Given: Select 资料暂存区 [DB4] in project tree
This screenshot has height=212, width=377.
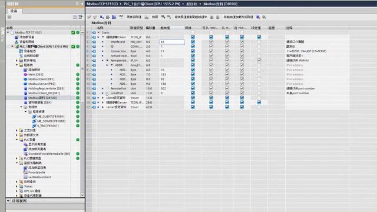Looking at the screenshot, I should [39, 102].
